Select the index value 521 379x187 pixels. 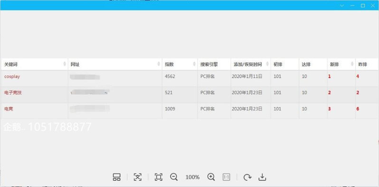point(169,92)
